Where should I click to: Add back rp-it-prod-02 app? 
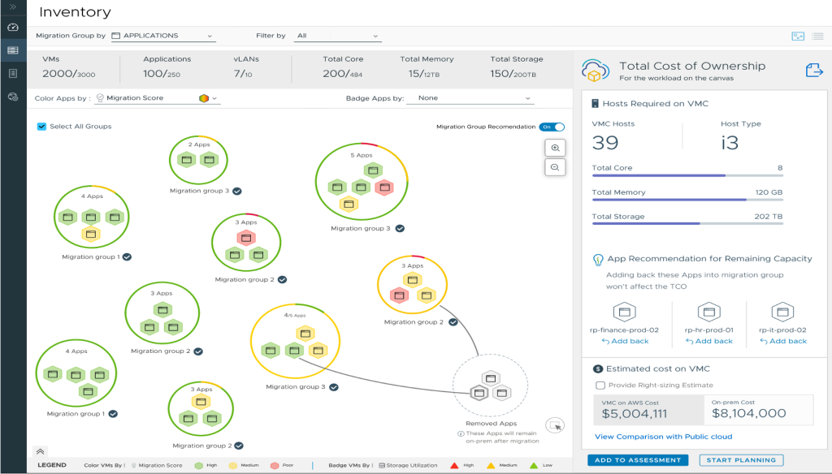pos(782,342)
